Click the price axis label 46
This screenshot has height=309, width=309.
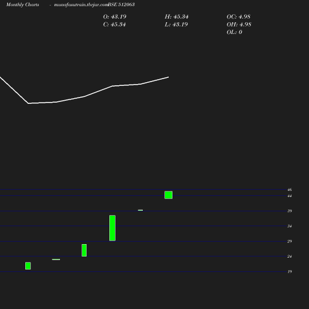pyautogui.click(x=290, y=190)
